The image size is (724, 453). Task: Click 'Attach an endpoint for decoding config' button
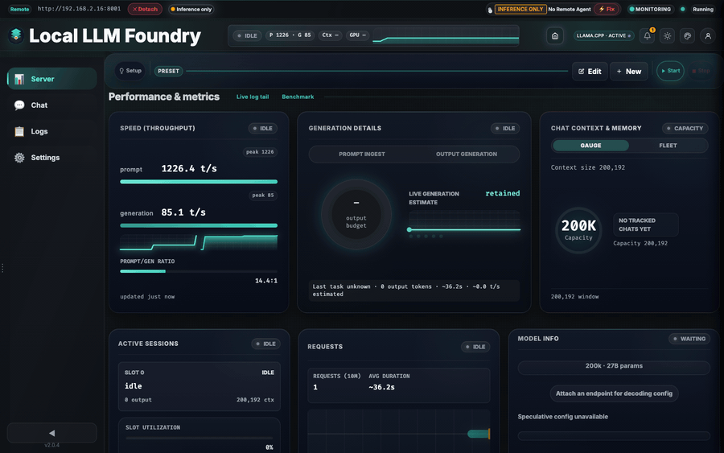click(614, 393)
